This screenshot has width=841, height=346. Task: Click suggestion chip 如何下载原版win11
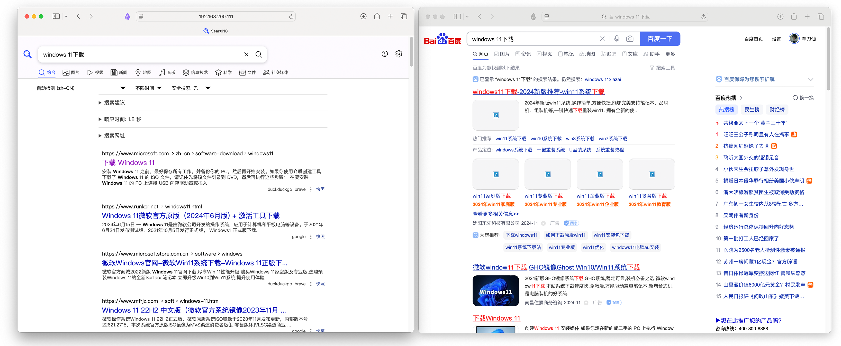pyautogui.click(x=565, y=235)
